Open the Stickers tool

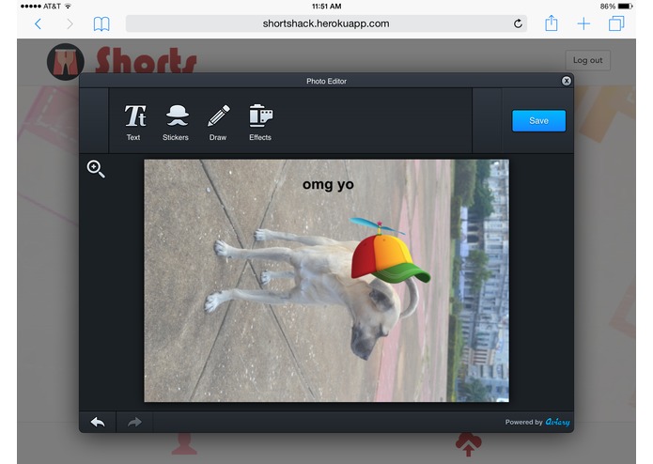[176, 122]
